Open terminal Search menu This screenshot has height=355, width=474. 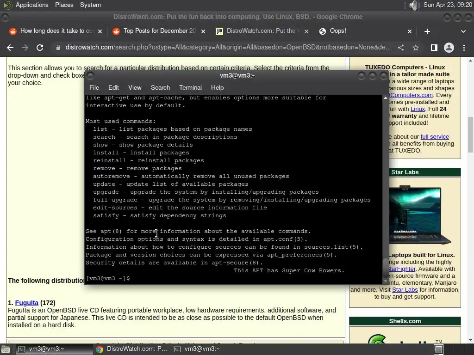160,87
